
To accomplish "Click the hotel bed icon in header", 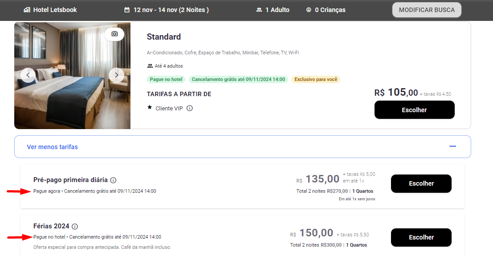I will coord(27,10).
